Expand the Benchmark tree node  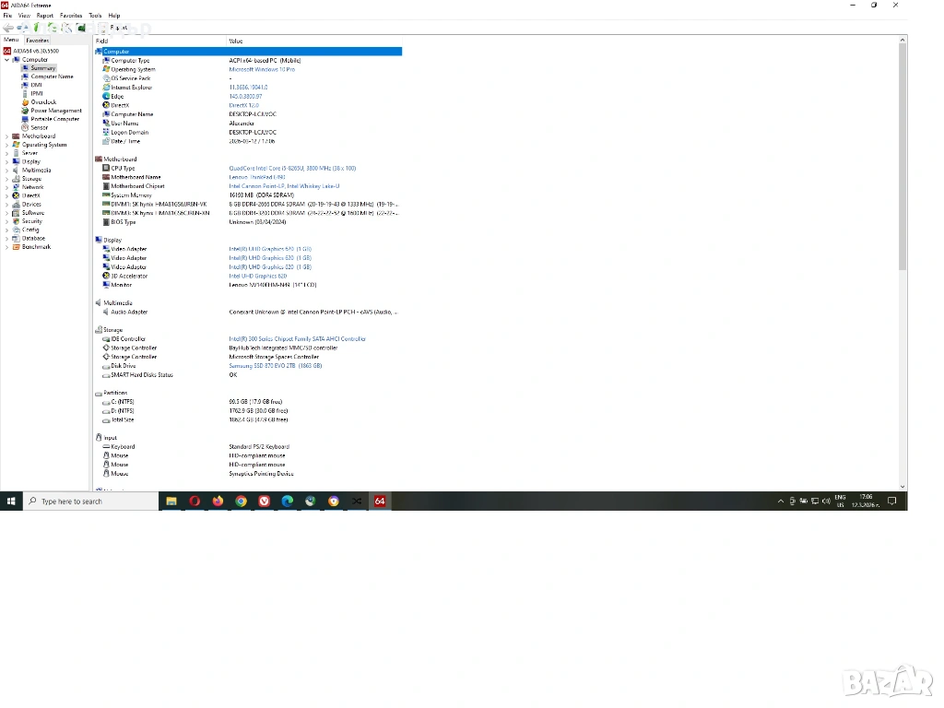[6, 247]
